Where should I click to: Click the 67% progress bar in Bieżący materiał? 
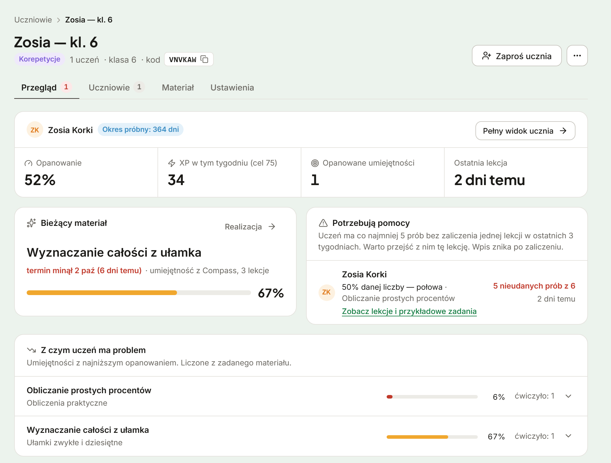(x=139, y=293)
